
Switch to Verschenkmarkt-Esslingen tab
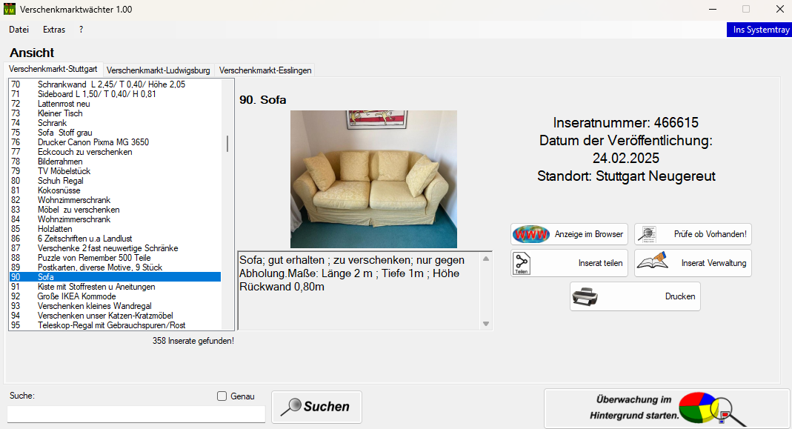265,70
